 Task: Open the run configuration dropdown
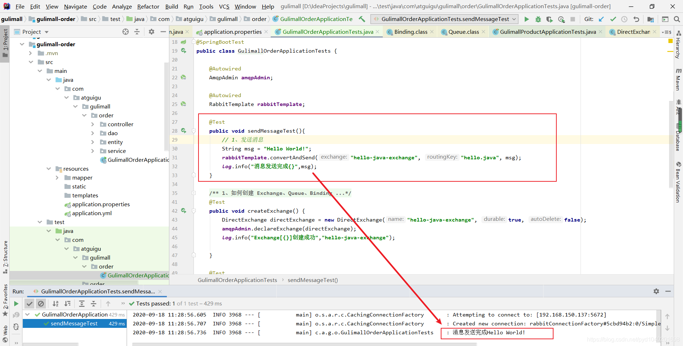(444, 19)
